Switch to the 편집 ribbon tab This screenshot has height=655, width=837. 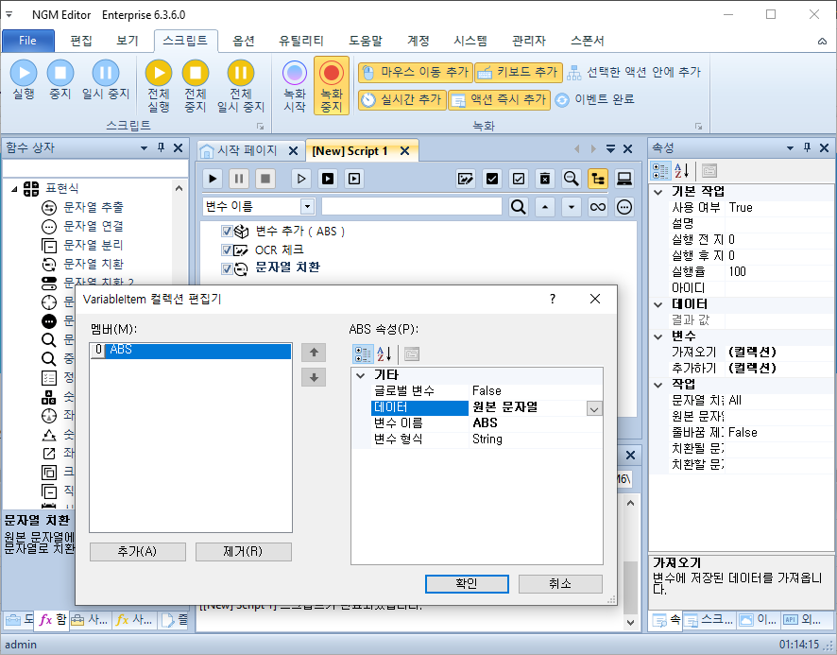[81, 41]
